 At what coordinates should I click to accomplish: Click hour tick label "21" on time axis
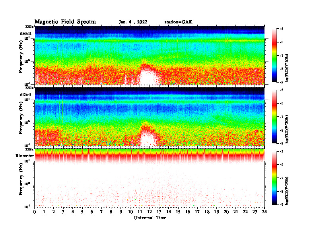[235, 212]
